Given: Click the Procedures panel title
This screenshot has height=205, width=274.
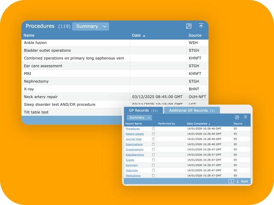Looking at the screenshot, I should coord(40,26).
